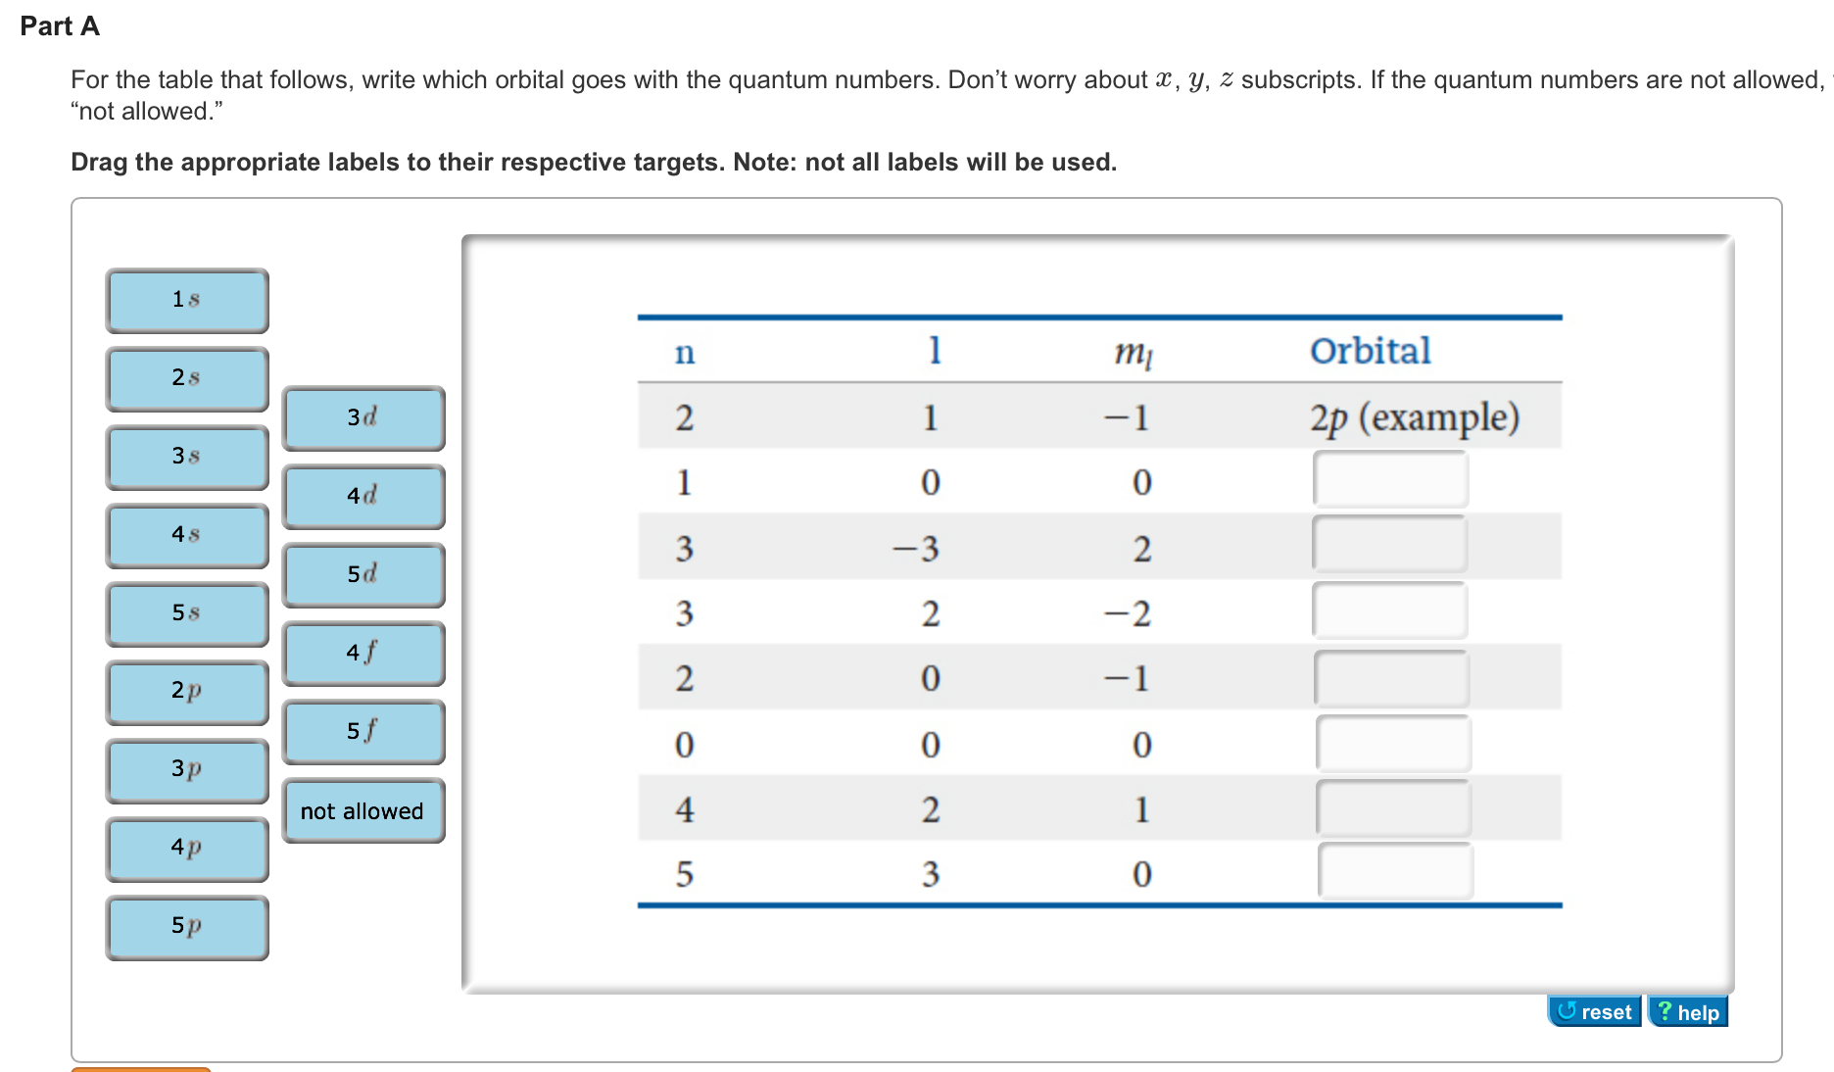Select the 3d orbital label
The image size is (1834, 1072).
tap(362, 418)
